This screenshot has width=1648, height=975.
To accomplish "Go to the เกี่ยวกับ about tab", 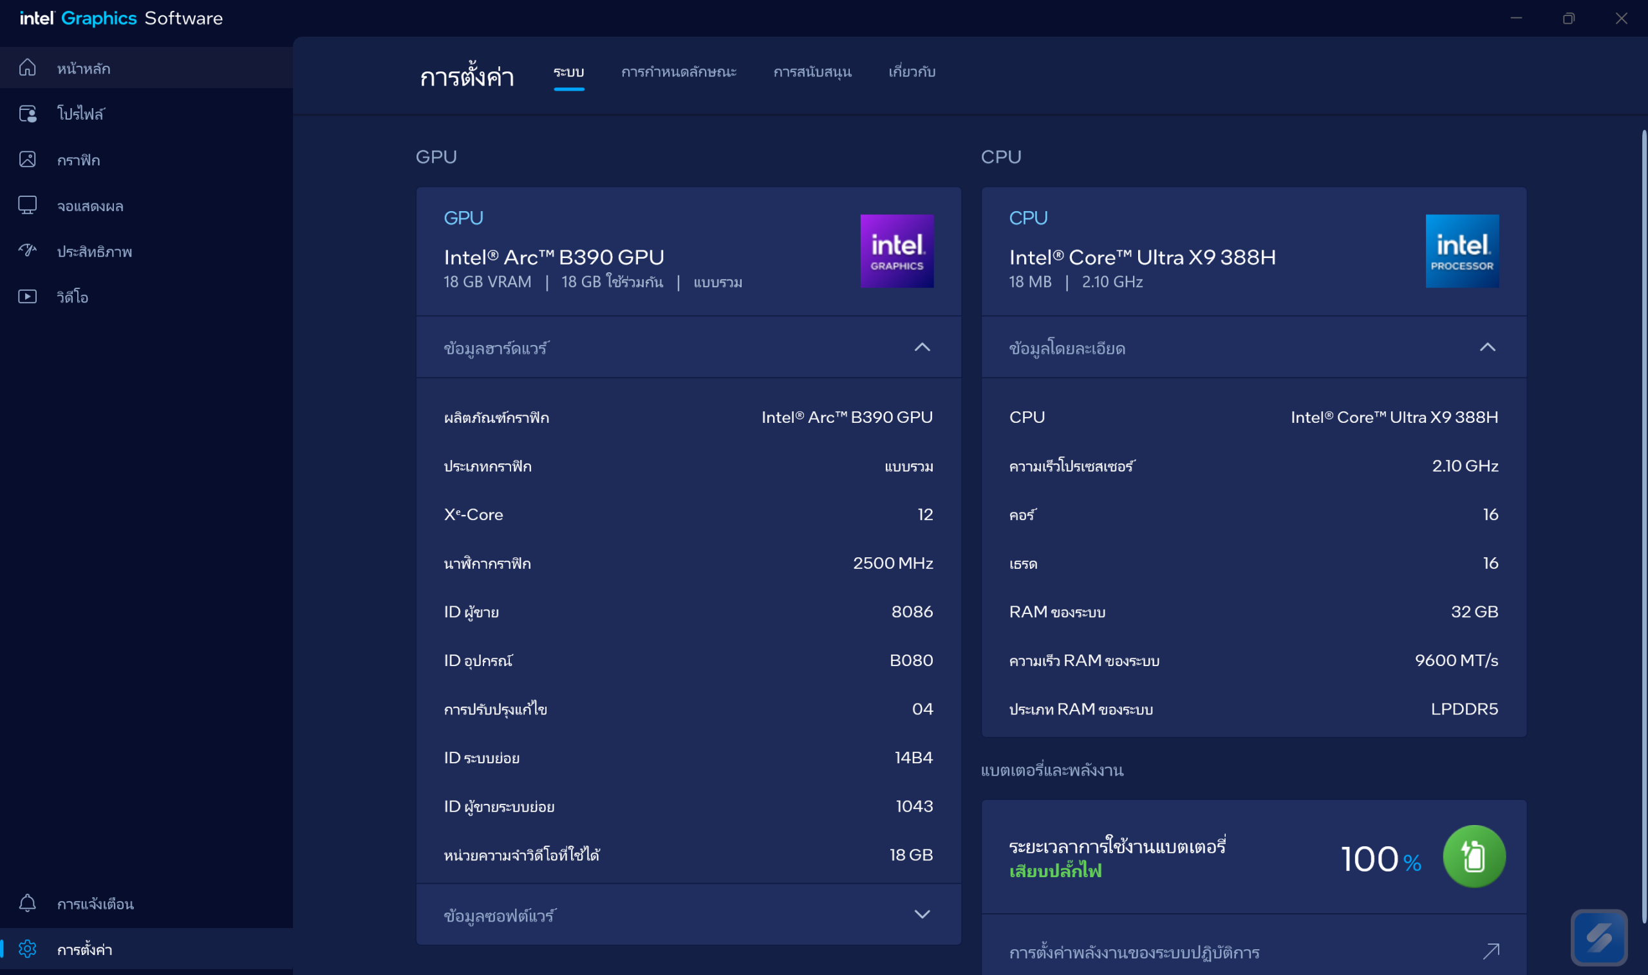I will pos(912,71).
